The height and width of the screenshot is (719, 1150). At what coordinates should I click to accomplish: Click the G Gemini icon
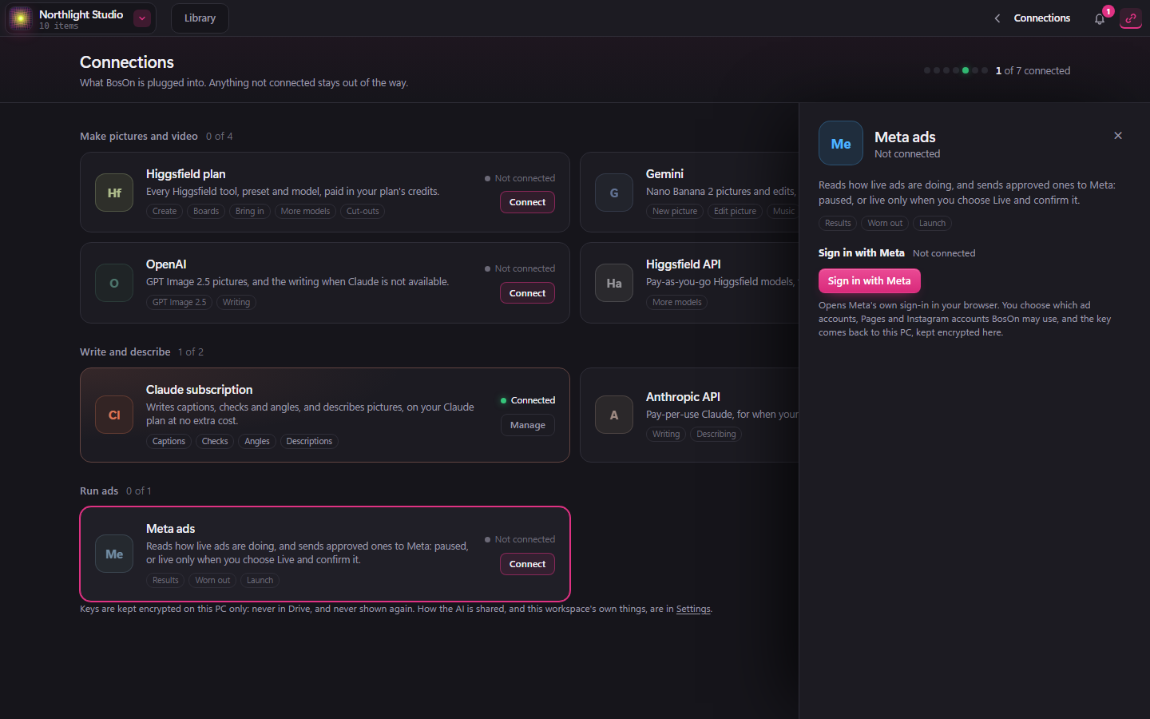tap(614, 193)
